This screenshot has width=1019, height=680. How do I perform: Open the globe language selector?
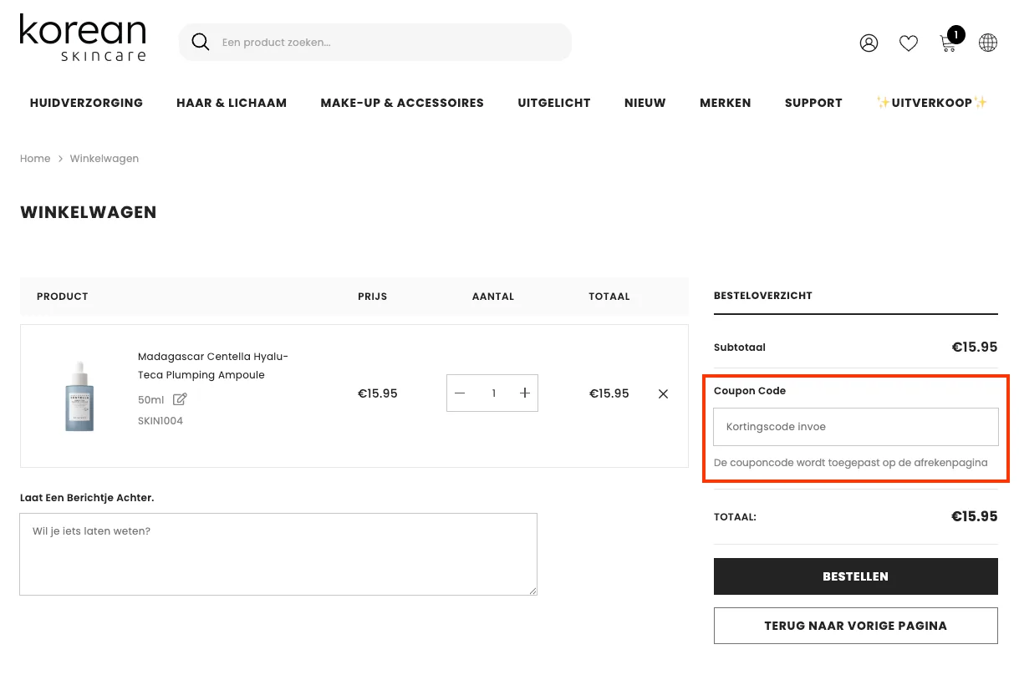click(988, 43)
